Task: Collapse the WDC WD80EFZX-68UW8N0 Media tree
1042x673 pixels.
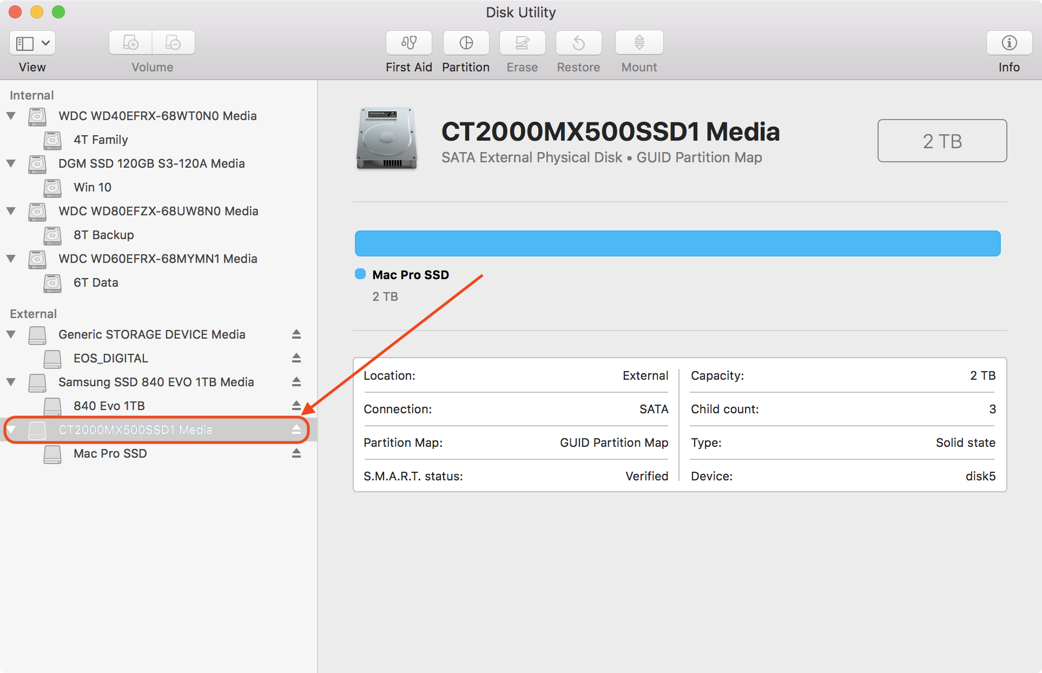Action: click(x=11, y=210)
